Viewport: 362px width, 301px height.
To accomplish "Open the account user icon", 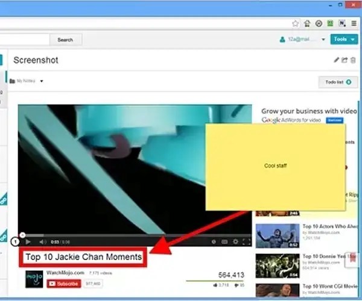I will [282, 40].
